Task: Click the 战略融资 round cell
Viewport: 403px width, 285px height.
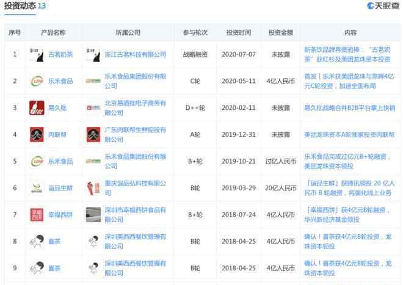Action: 195,54
